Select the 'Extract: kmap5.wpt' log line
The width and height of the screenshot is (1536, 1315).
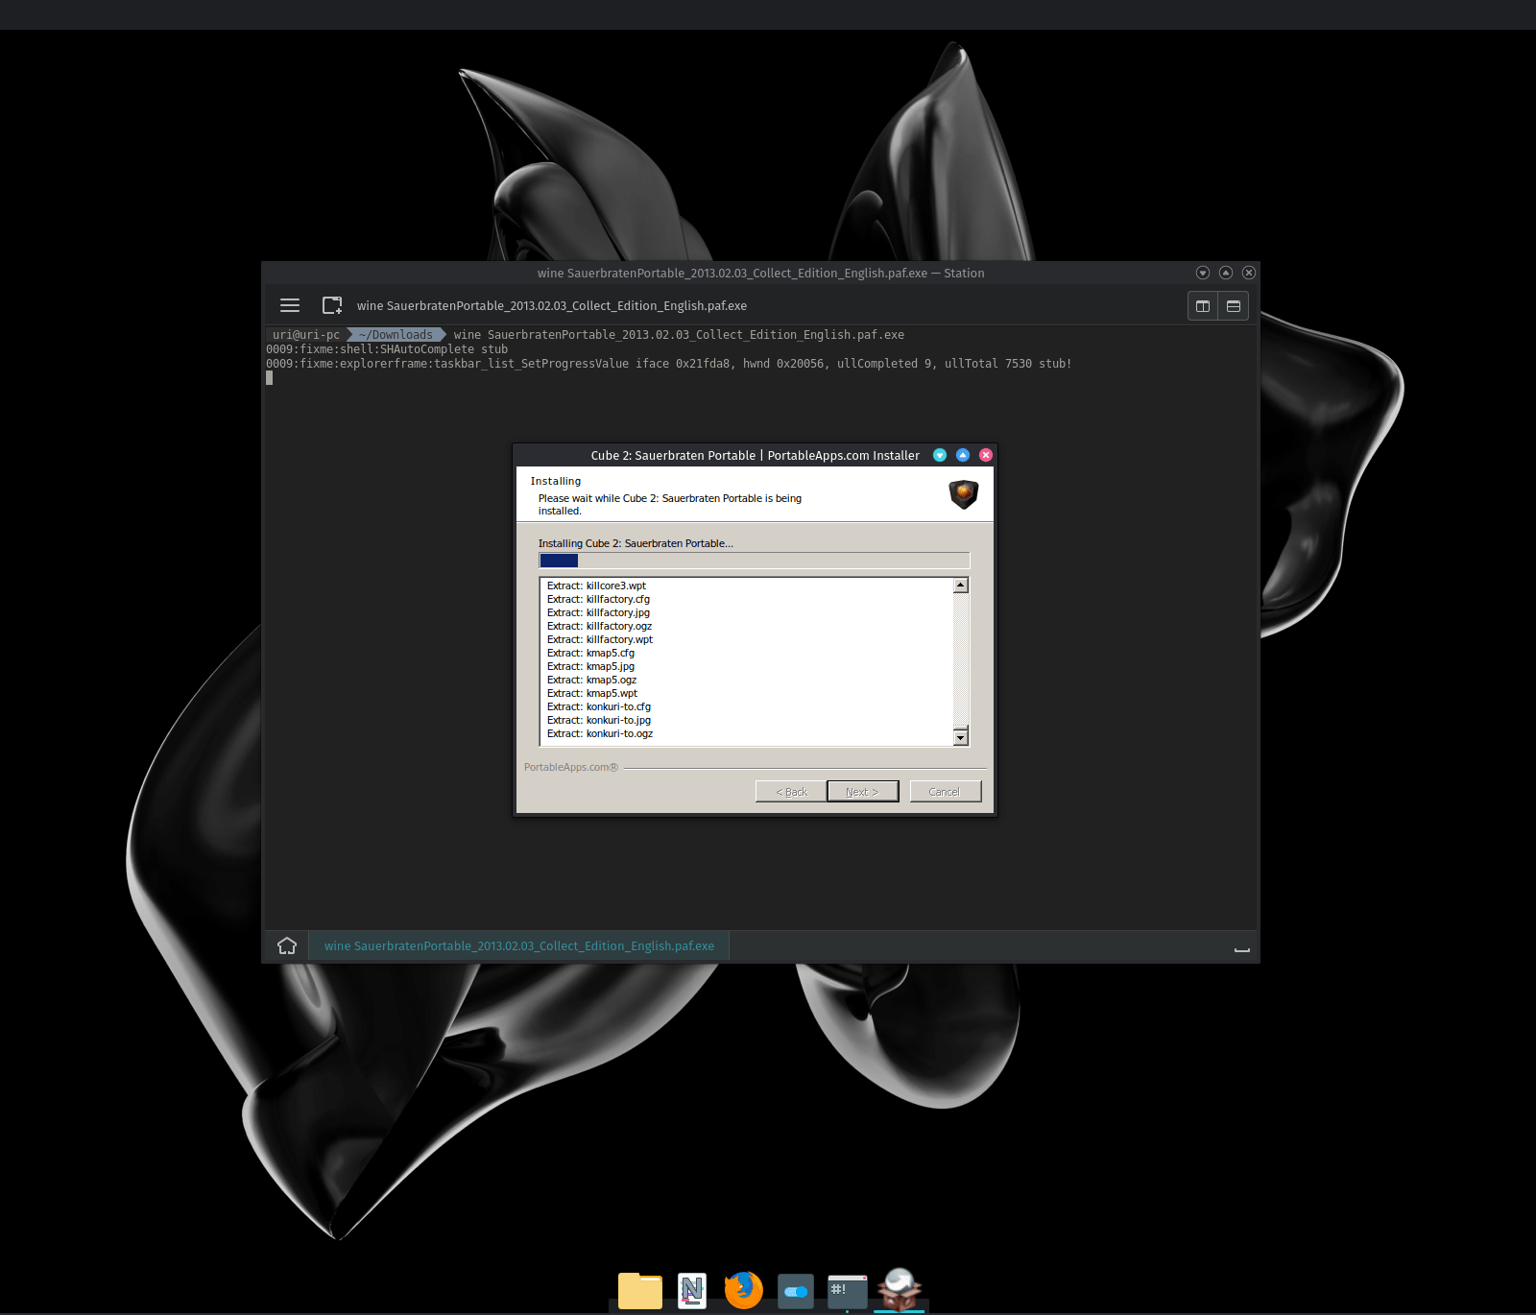click(x=592, y=693)
